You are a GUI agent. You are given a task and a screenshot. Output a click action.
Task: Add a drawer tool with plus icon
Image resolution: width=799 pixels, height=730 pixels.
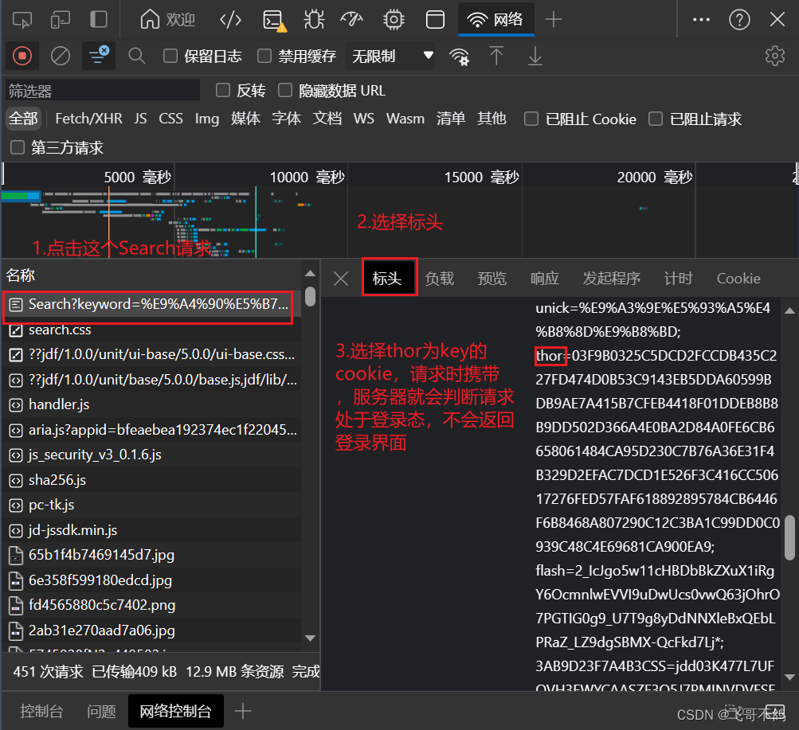243,711
